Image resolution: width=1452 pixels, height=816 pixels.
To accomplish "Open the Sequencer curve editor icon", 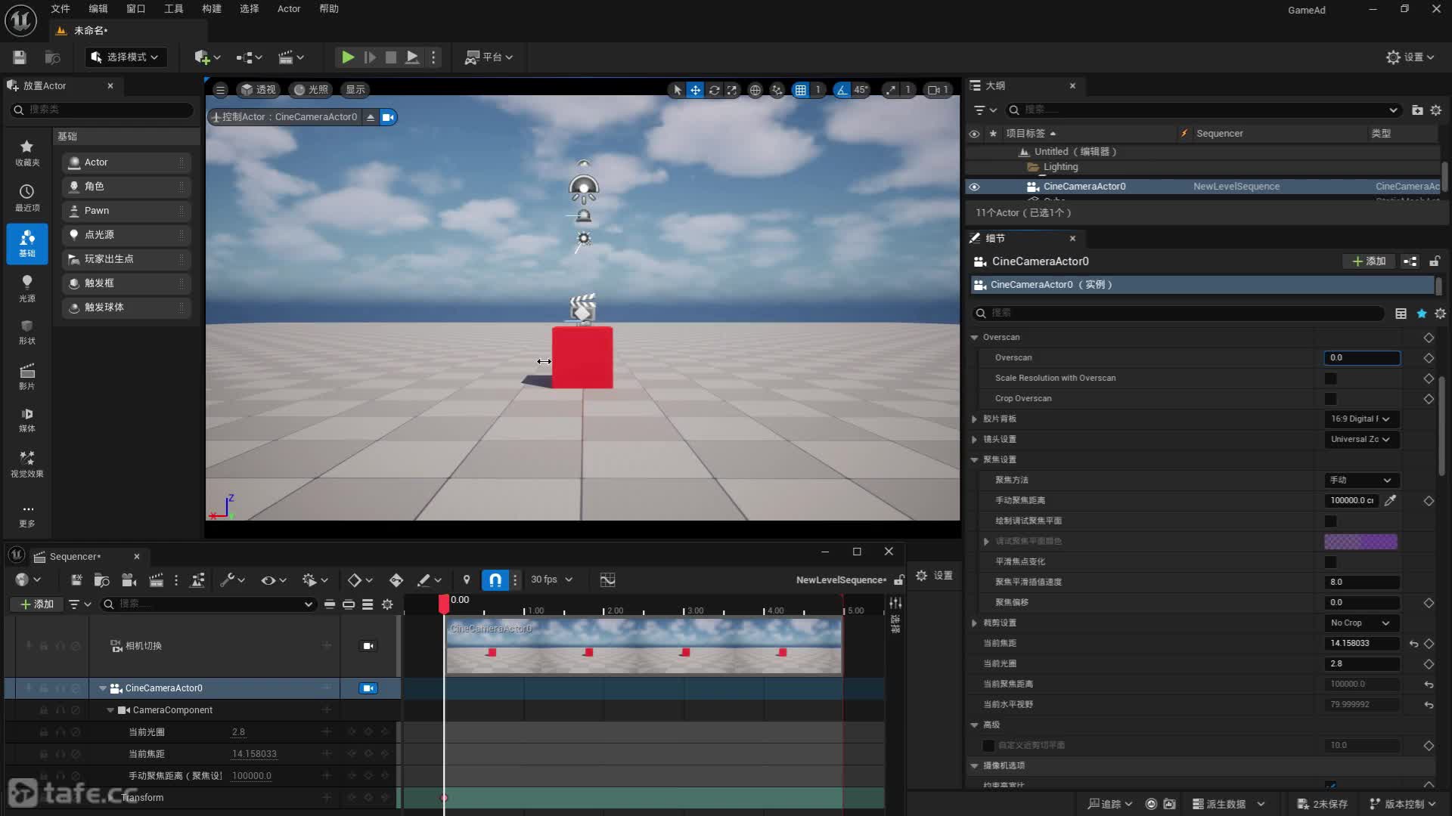I will pyautogui.click(x=607, y=580).
